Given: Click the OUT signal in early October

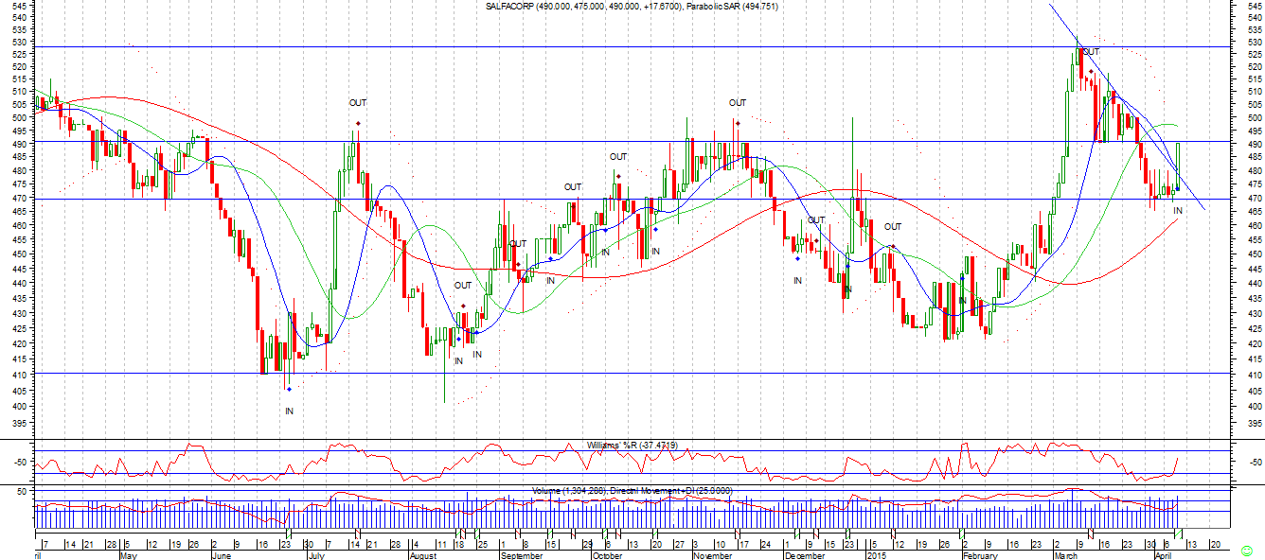Looking at the screenshot, I should coord(617,156).
